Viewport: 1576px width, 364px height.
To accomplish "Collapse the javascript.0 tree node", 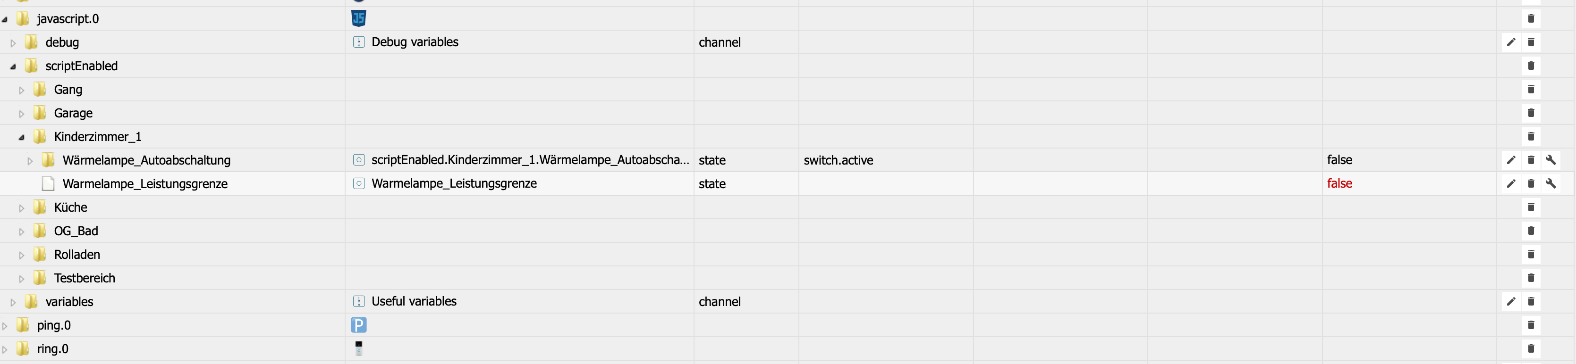I will click(x=5, y=19).
